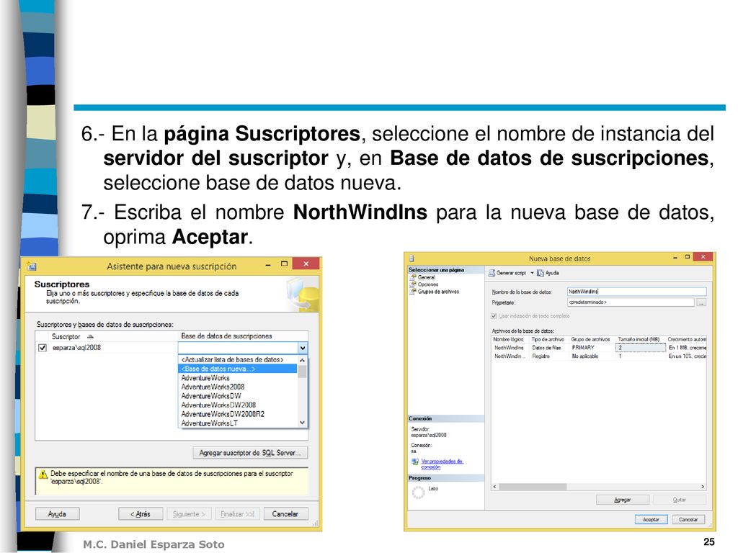The width and height of the screenshot is (738, 553).
Task: Select the No aplicable cell
Action: point(592,356)
